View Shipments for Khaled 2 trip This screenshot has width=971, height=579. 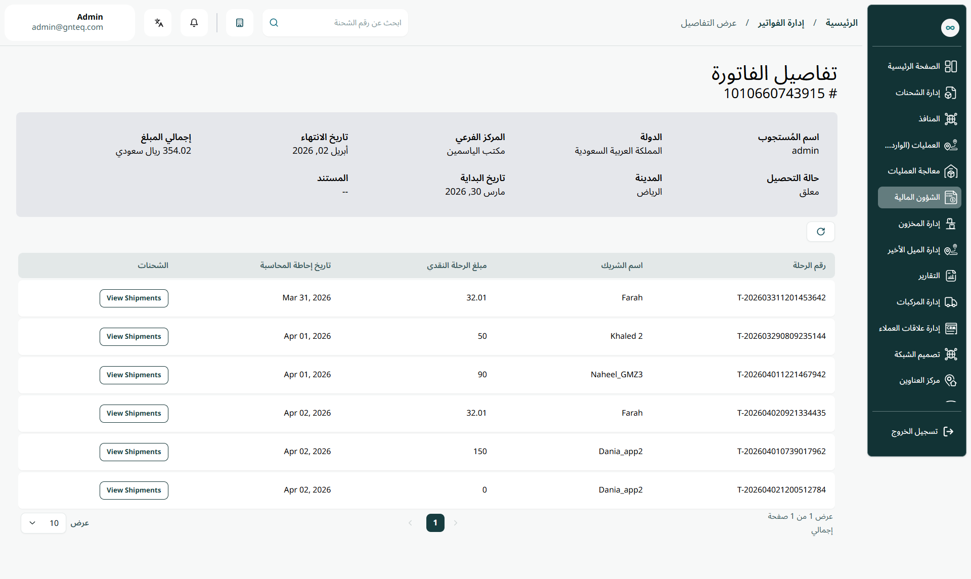[134, 337]
